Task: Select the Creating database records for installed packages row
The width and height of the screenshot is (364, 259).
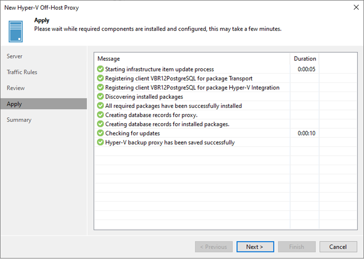Action: pyautogui.click(x=225, y=124)
